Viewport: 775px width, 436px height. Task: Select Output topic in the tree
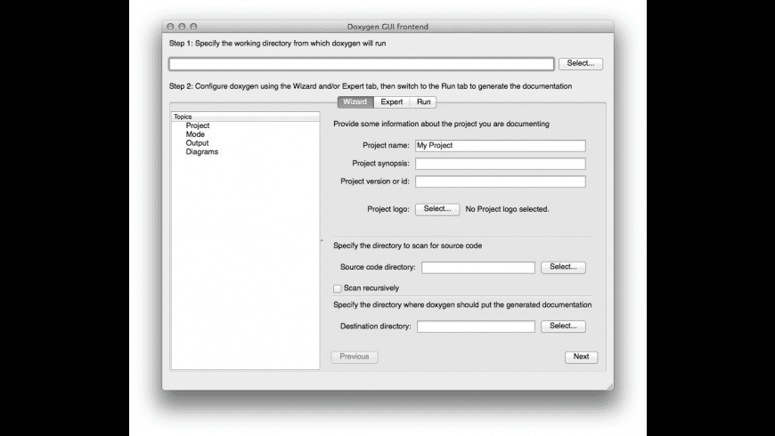[x=197, y=143]
